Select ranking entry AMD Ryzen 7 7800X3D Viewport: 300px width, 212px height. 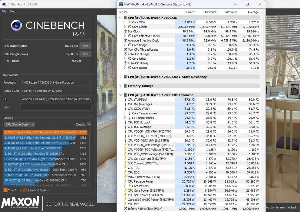[x=45, y=132]
